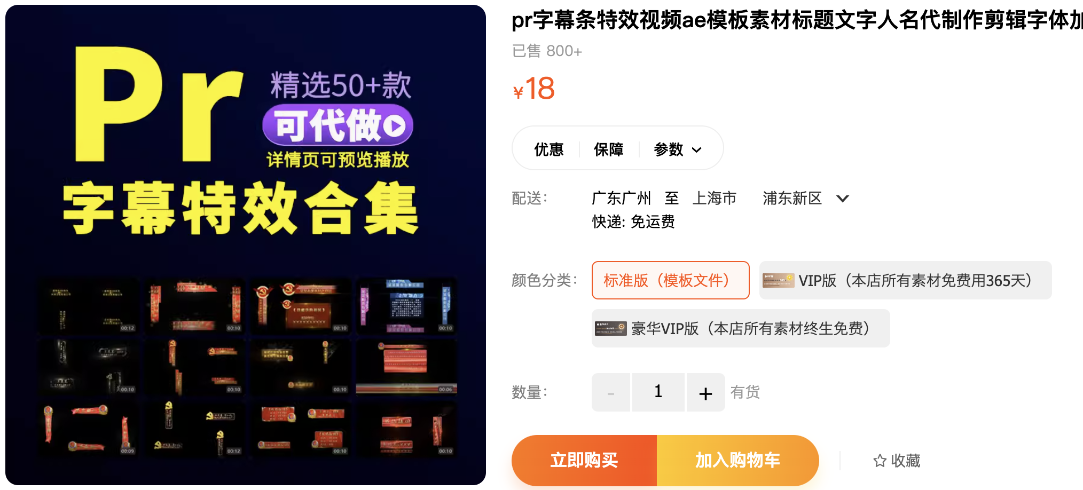Click the star favorite icon
This screenshot has width=1083, height=490.
880,461
